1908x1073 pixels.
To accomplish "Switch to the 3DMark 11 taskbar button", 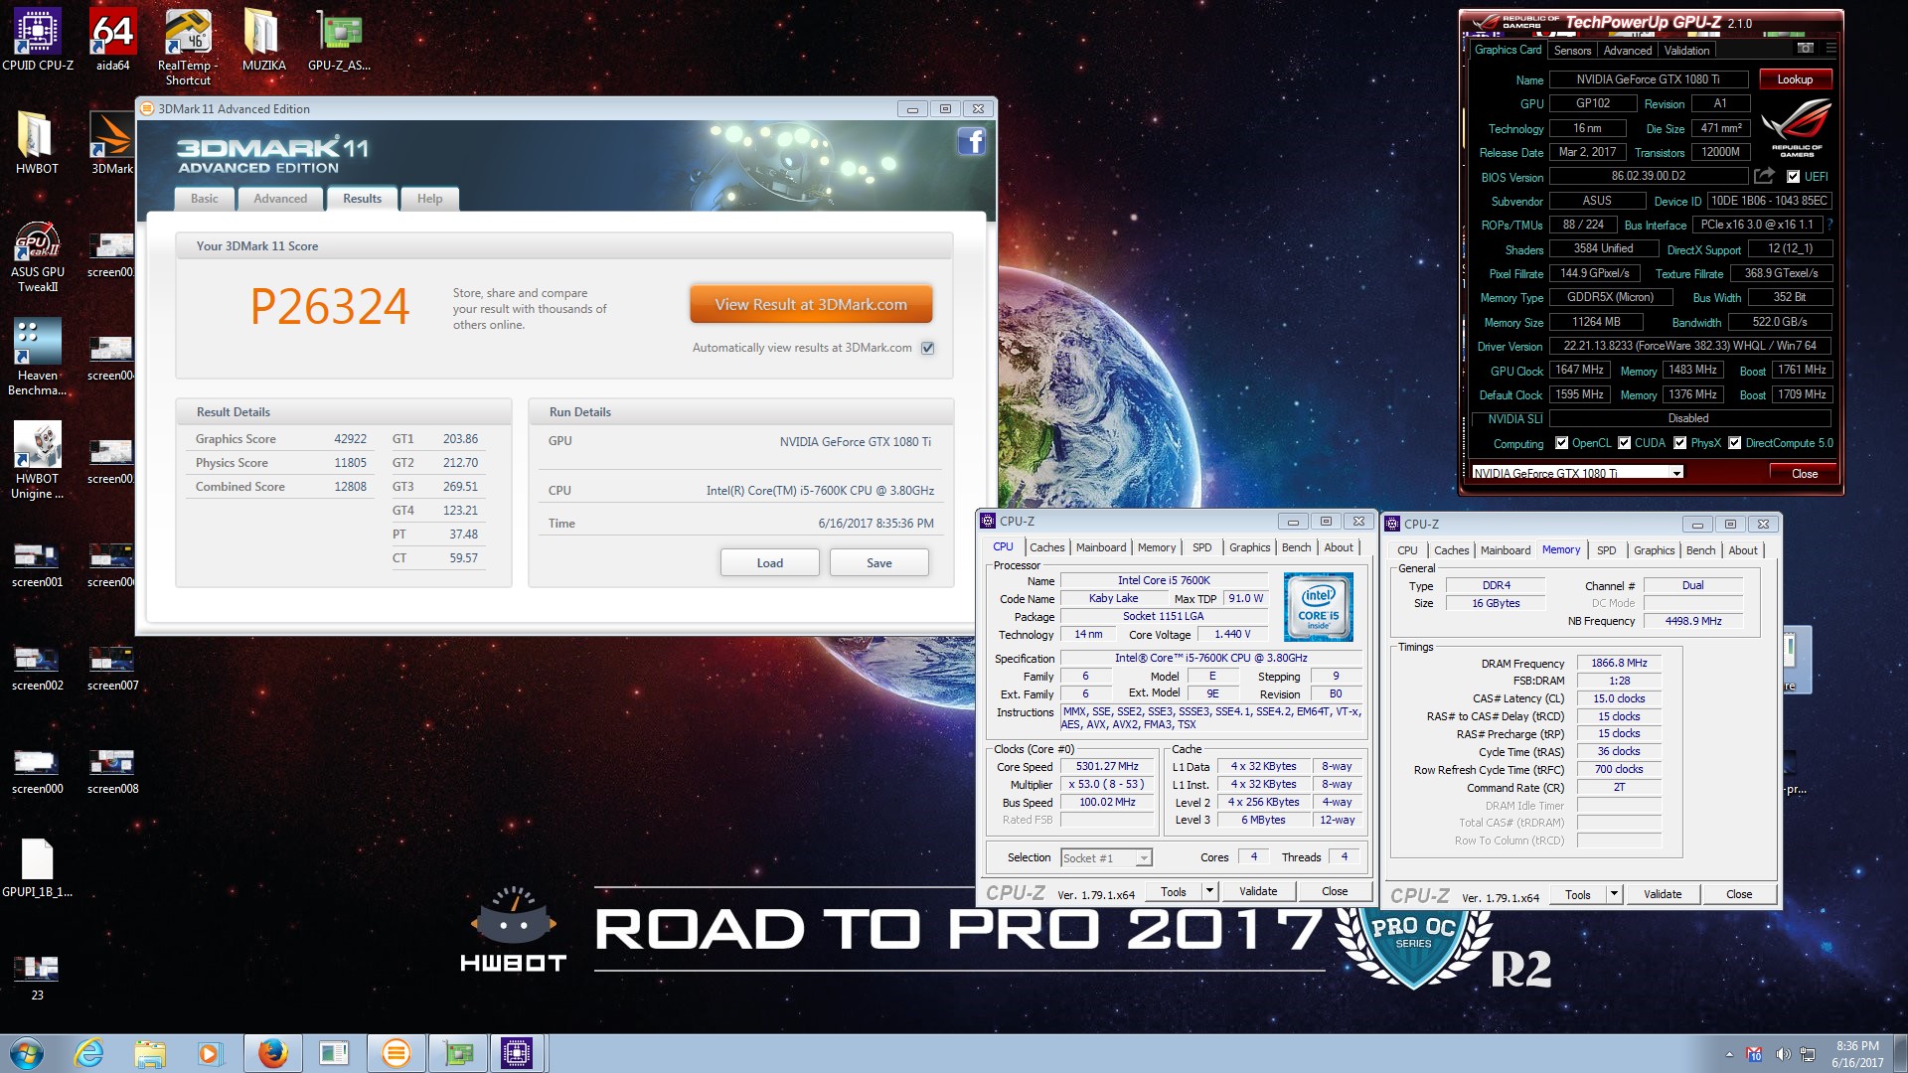I will coord(395,1053).
